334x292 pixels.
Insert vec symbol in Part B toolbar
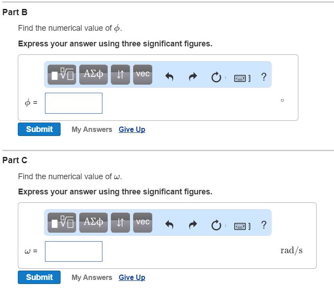143,74
